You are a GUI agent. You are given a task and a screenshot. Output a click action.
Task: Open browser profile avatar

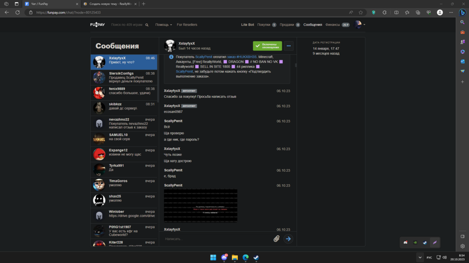[440, 13]
